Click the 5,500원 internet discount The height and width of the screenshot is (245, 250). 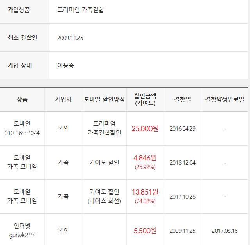point(145,231)
